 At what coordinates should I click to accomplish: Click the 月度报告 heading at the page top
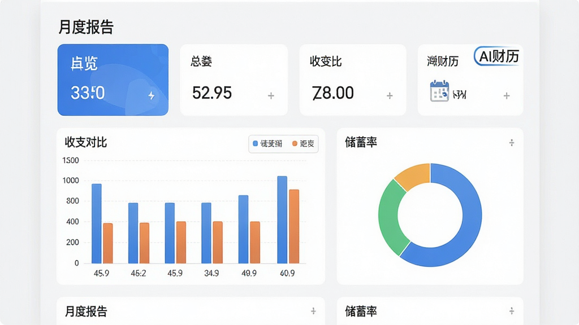(86, 27)
